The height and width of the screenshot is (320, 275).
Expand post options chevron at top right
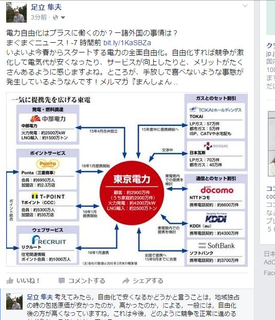click(x=245, y=6)
